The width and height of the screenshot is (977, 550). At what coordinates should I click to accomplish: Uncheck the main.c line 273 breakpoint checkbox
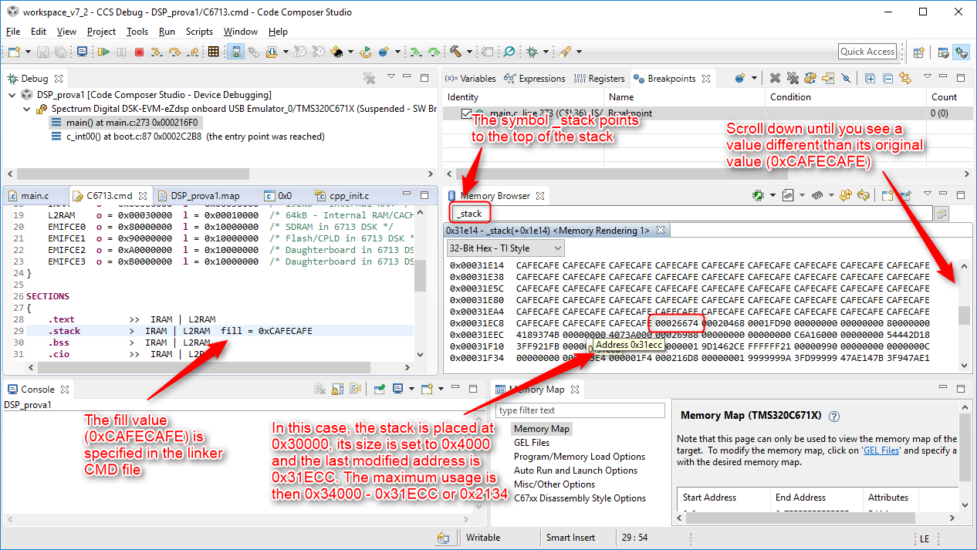click(466, 114)
